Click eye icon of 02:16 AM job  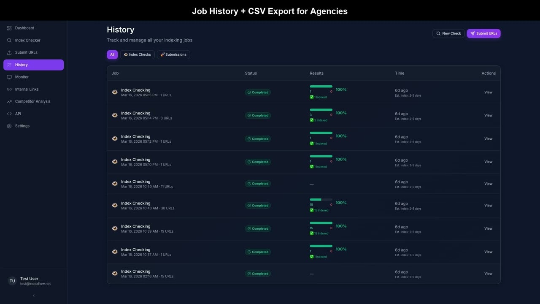click(x=115, y=274)
